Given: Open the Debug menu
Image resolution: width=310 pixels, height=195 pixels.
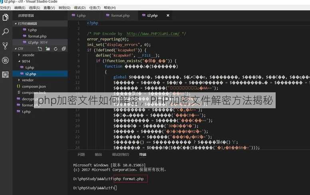Looking at the screenshot, I should pos(79,8).
